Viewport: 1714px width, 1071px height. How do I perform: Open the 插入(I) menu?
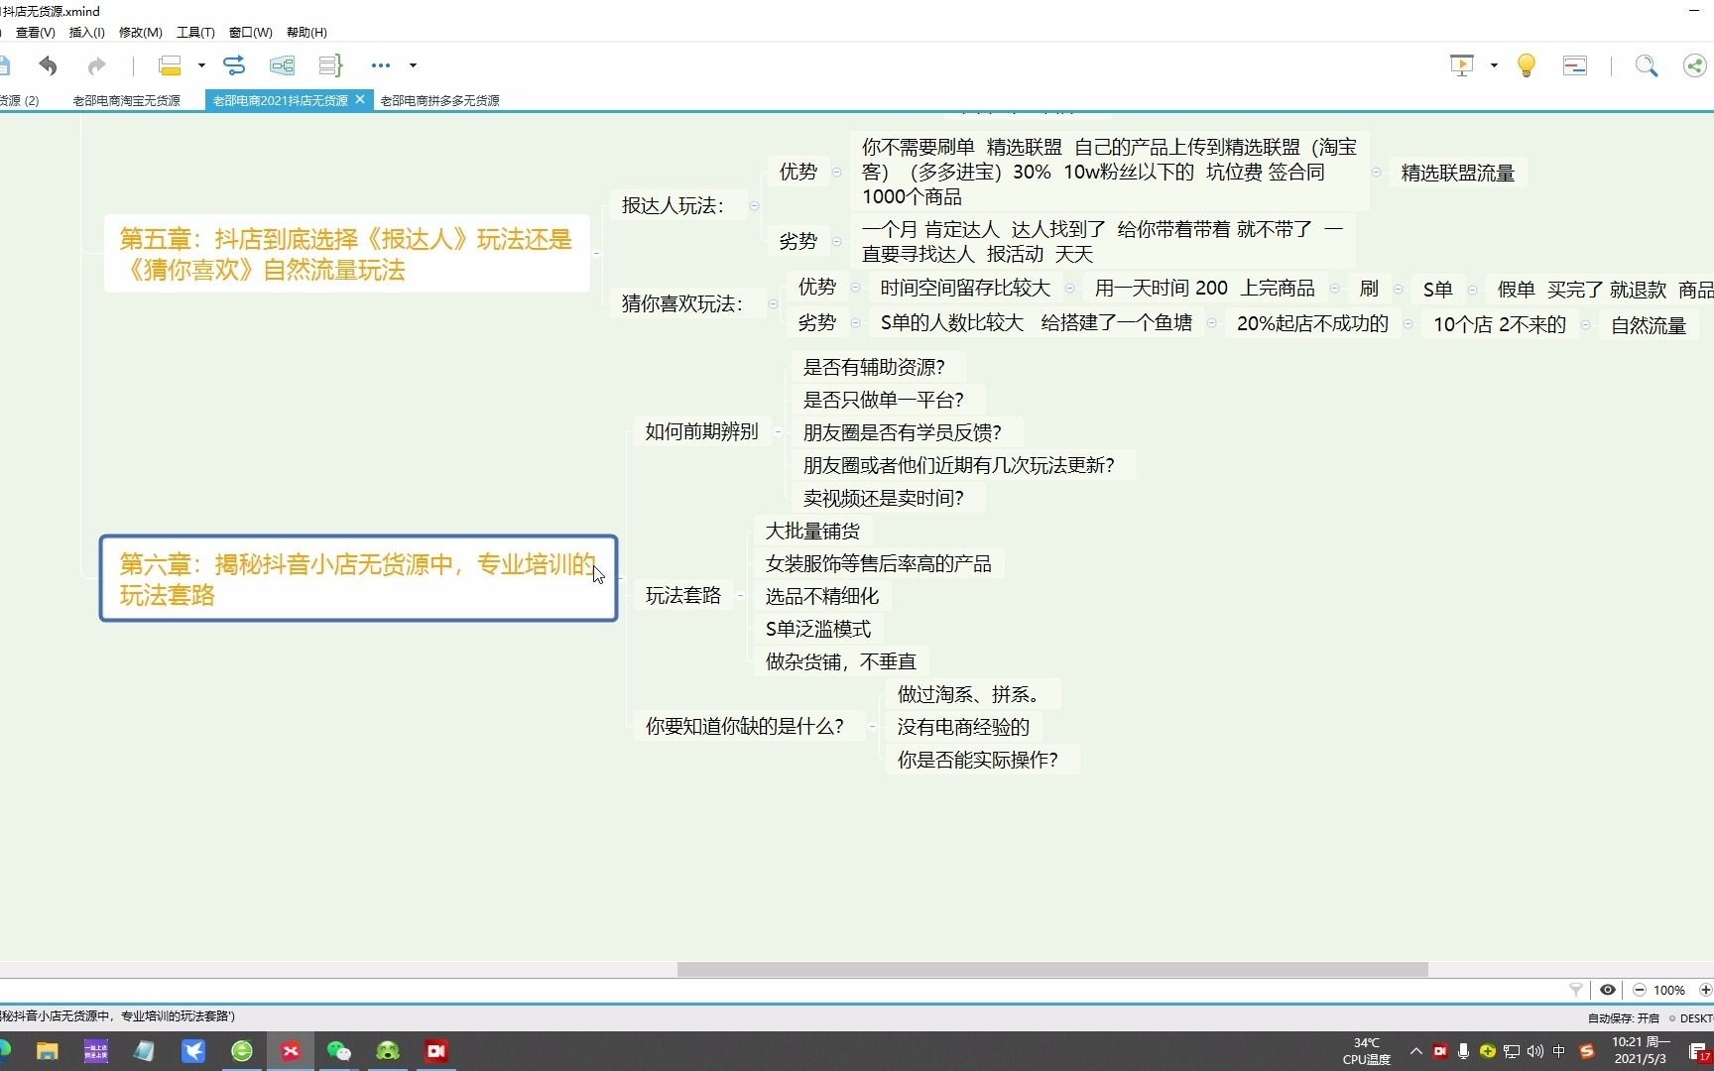tap(87, 33)
